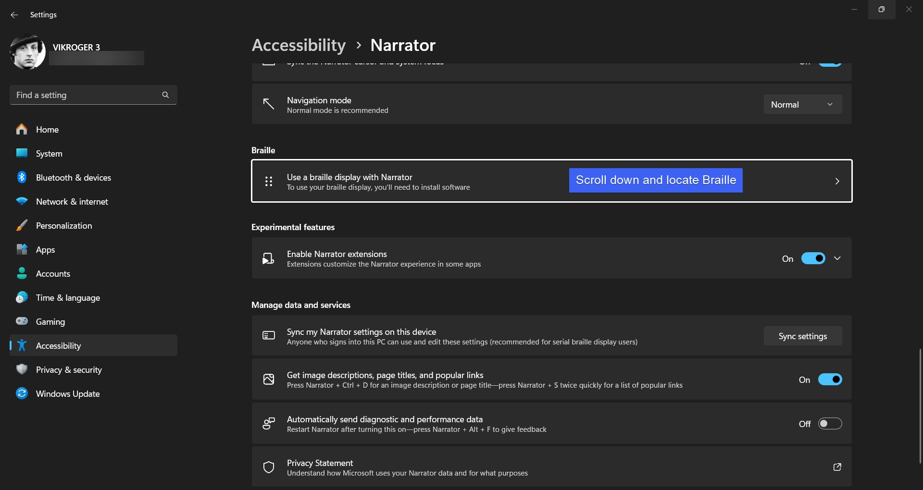This screenshot has height=490, width=923.
Task: Click the System monitor icon
Action: pos(22,153)
